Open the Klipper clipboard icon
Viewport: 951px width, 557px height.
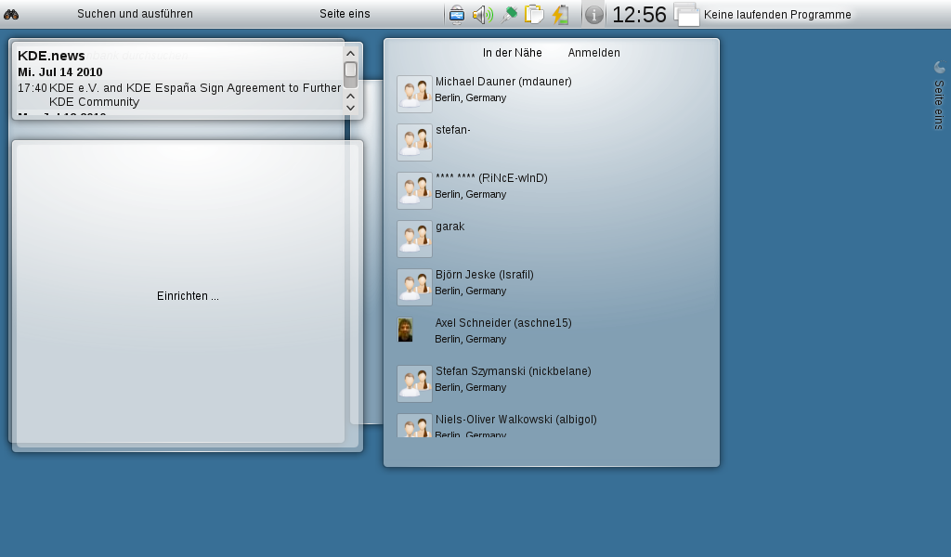(x=534, y=14)
